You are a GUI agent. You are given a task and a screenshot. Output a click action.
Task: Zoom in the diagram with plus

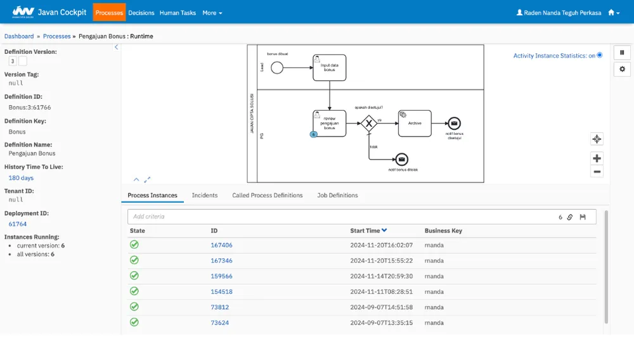point(597,158)
